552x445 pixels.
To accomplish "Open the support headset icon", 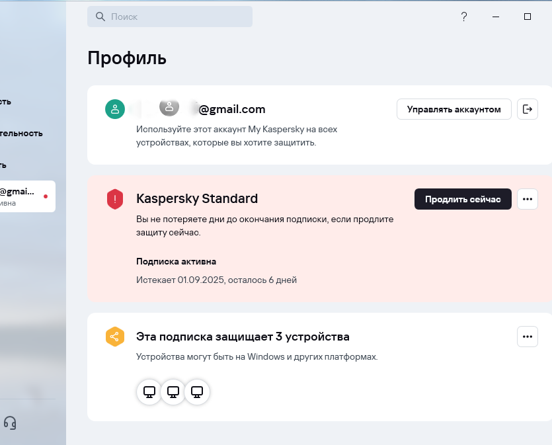I will pyautogui.click(x=10, y=423).
